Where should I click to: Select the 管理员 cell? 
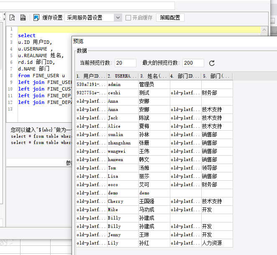tap(154, 85)
